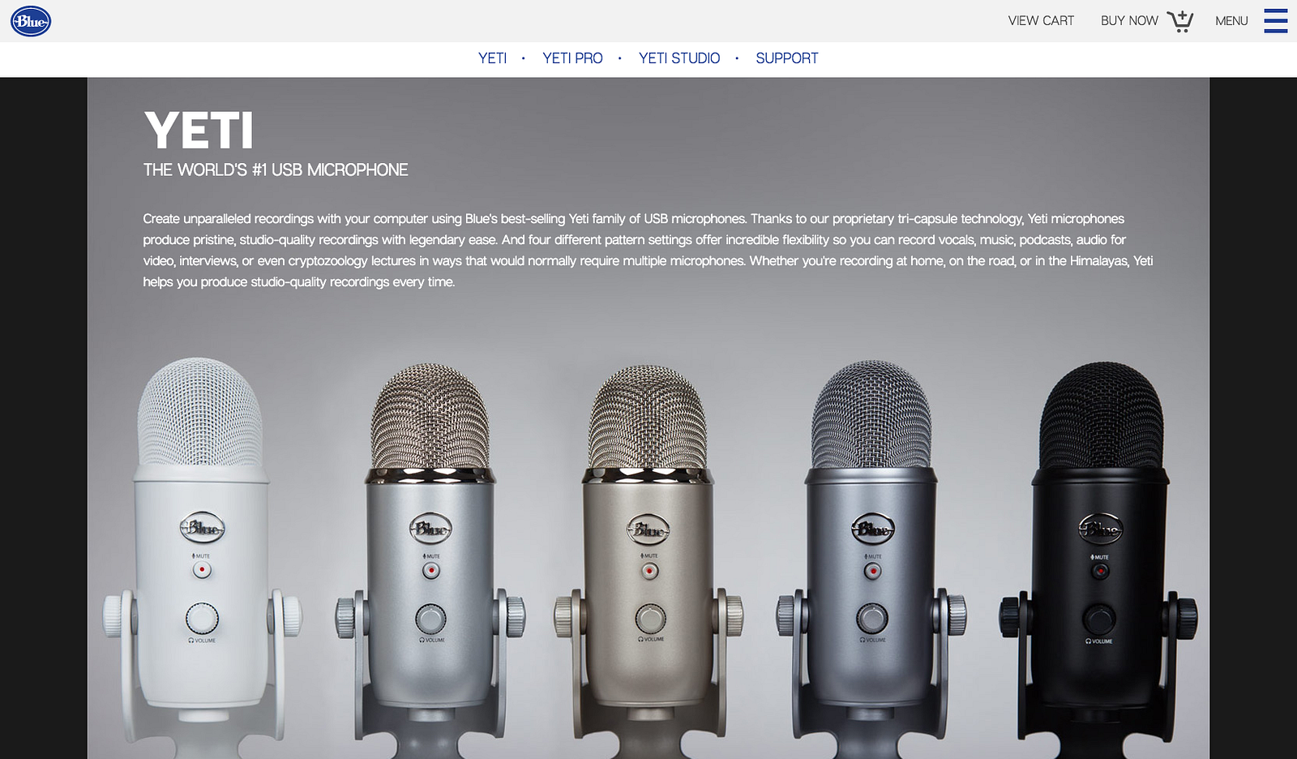The image size is (1297, 759).
Task: Click 'THE WORLD'S #1 USB MICROPHONE' subtitle
Action: point(276,170)
